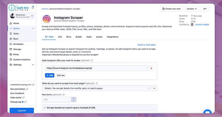Switch to the Tasks tab
Viewport: 222px width, 117px height.
click(x=89, y=37)
